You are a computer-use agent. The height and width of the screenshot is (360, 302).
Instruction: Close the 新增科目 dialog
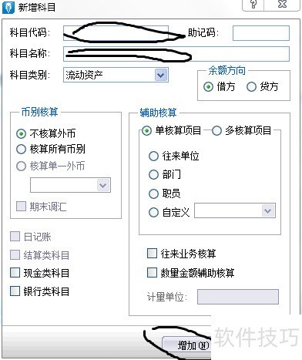click(282, 5)
